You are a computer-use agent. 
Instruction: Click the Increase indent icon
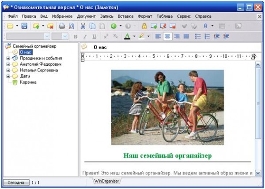(226, 36)
